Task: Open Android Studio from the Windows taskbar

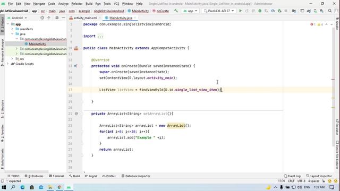Action: pos(69,187)
